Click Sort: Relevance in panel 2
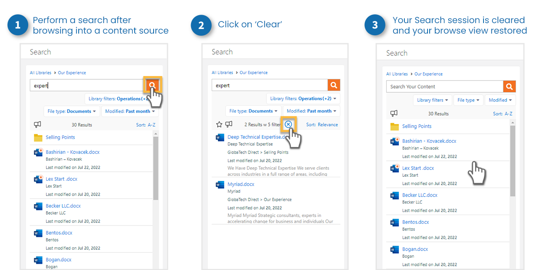This screenshot has width=542, height=270. pyautogui.click(x=322, y=124)
